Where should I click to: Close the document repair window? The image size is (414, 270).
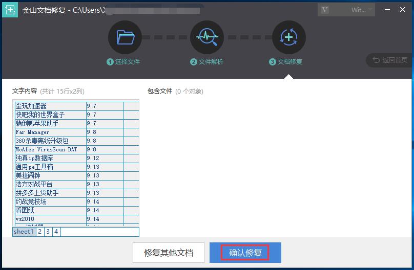[404, 10]
